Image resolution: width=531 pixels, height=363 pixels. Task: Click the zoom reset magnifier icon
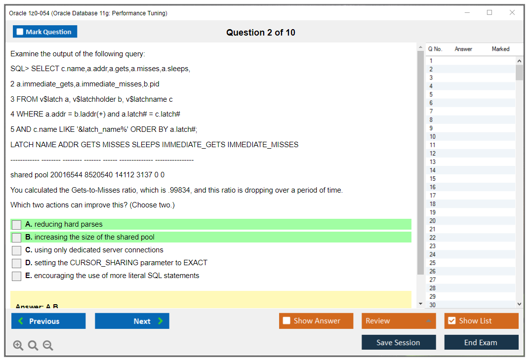[x=33, y=346]
